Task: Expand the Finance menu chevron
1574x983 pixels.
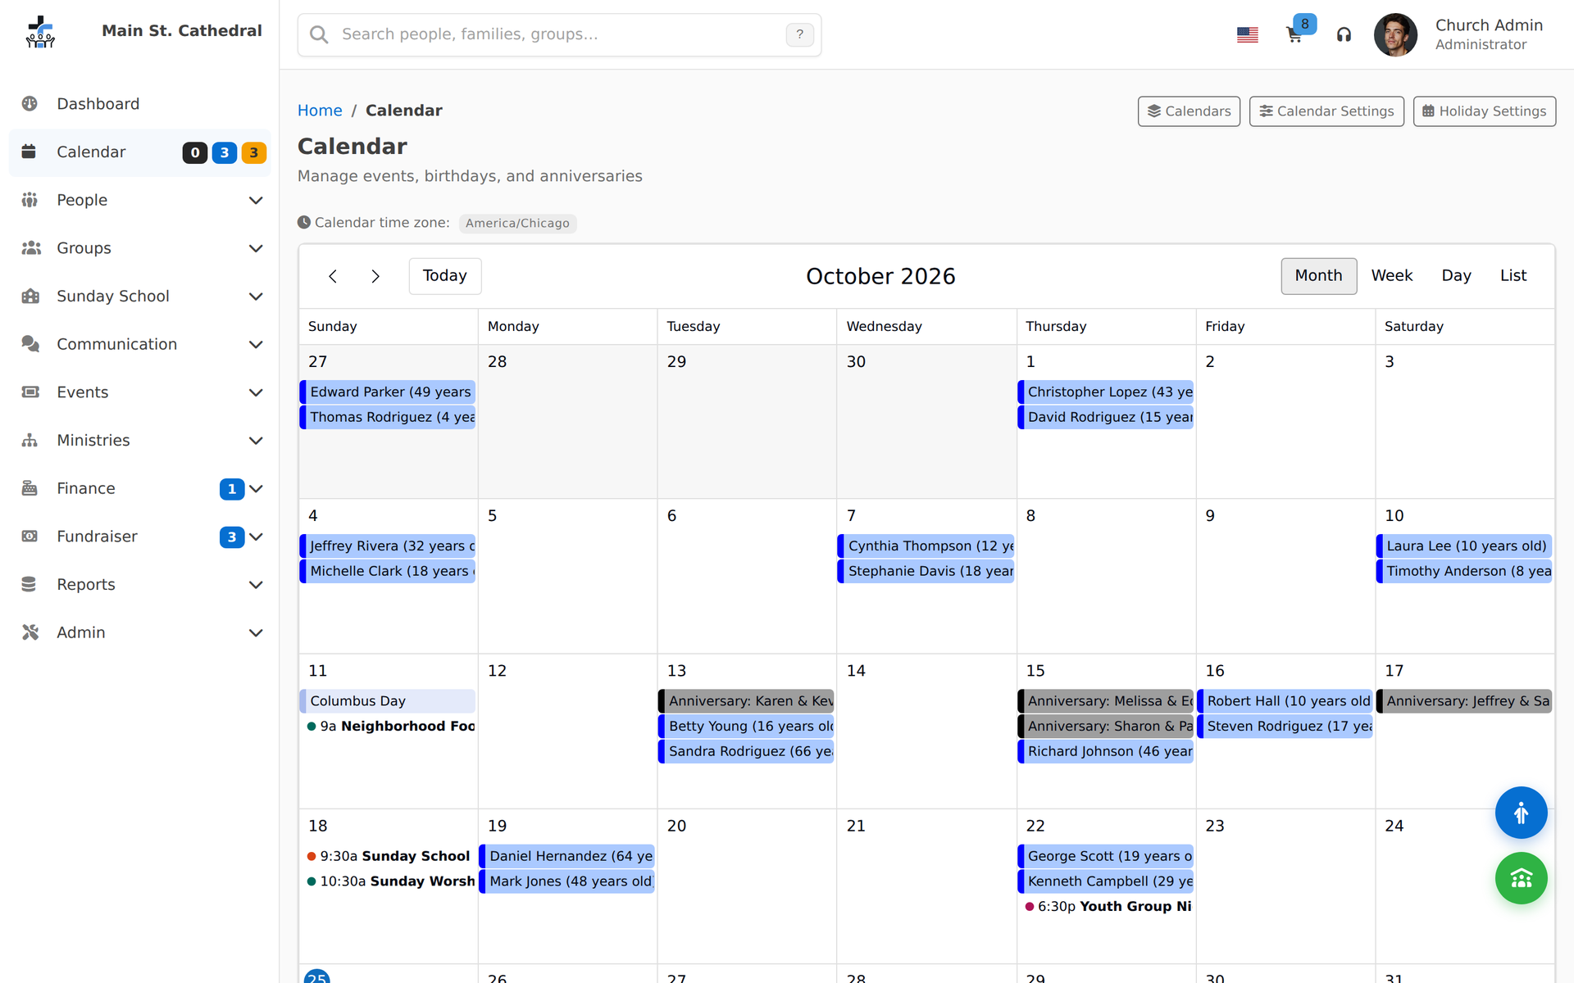Action: (x=256, y=489)
